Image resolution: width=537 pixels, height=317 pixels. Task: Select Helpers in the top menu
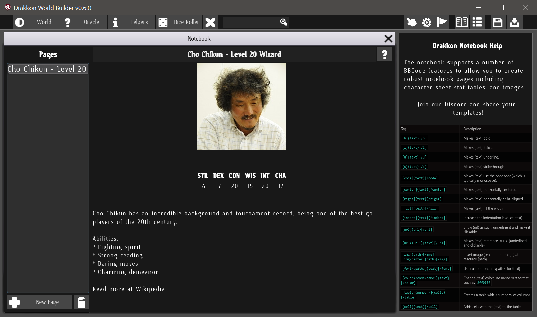point(139,22)
